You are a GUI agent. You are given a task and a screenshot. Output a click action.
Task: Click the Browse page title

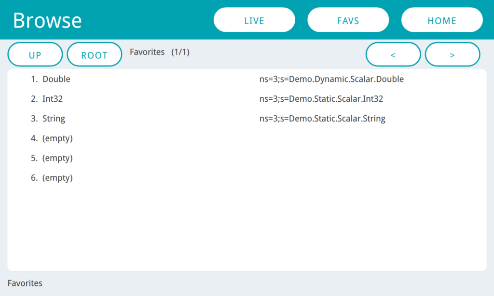pyautogui.click(x=47, y=20)
